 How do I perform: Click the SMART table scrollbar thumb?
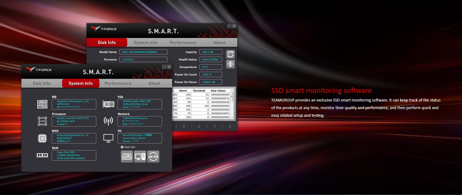coord(232,97)
